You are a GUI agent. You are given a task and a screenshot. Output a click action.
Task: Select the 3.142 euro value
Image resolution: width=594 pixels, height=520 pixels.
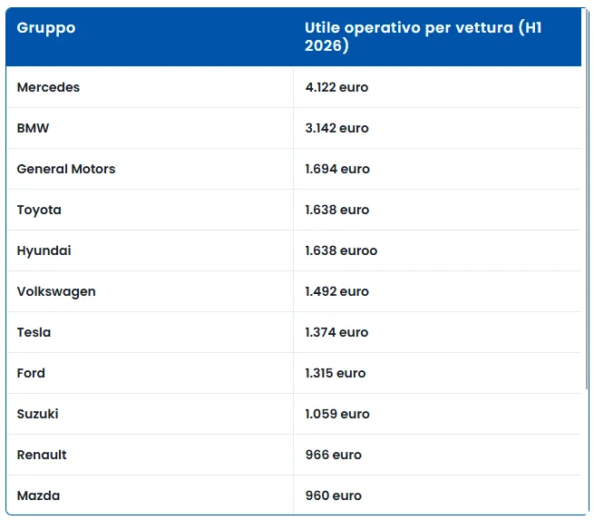point(336,128)
